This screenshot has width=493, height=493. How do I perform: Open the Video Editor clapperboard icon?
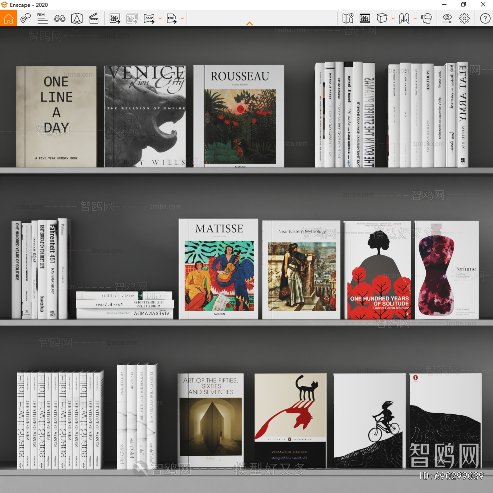[x=94, y=18]
